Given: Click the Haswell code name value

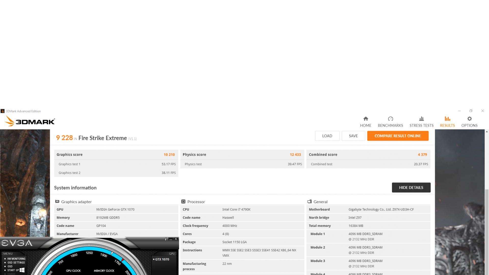Looking at the screenshot, I should point(228,218).
